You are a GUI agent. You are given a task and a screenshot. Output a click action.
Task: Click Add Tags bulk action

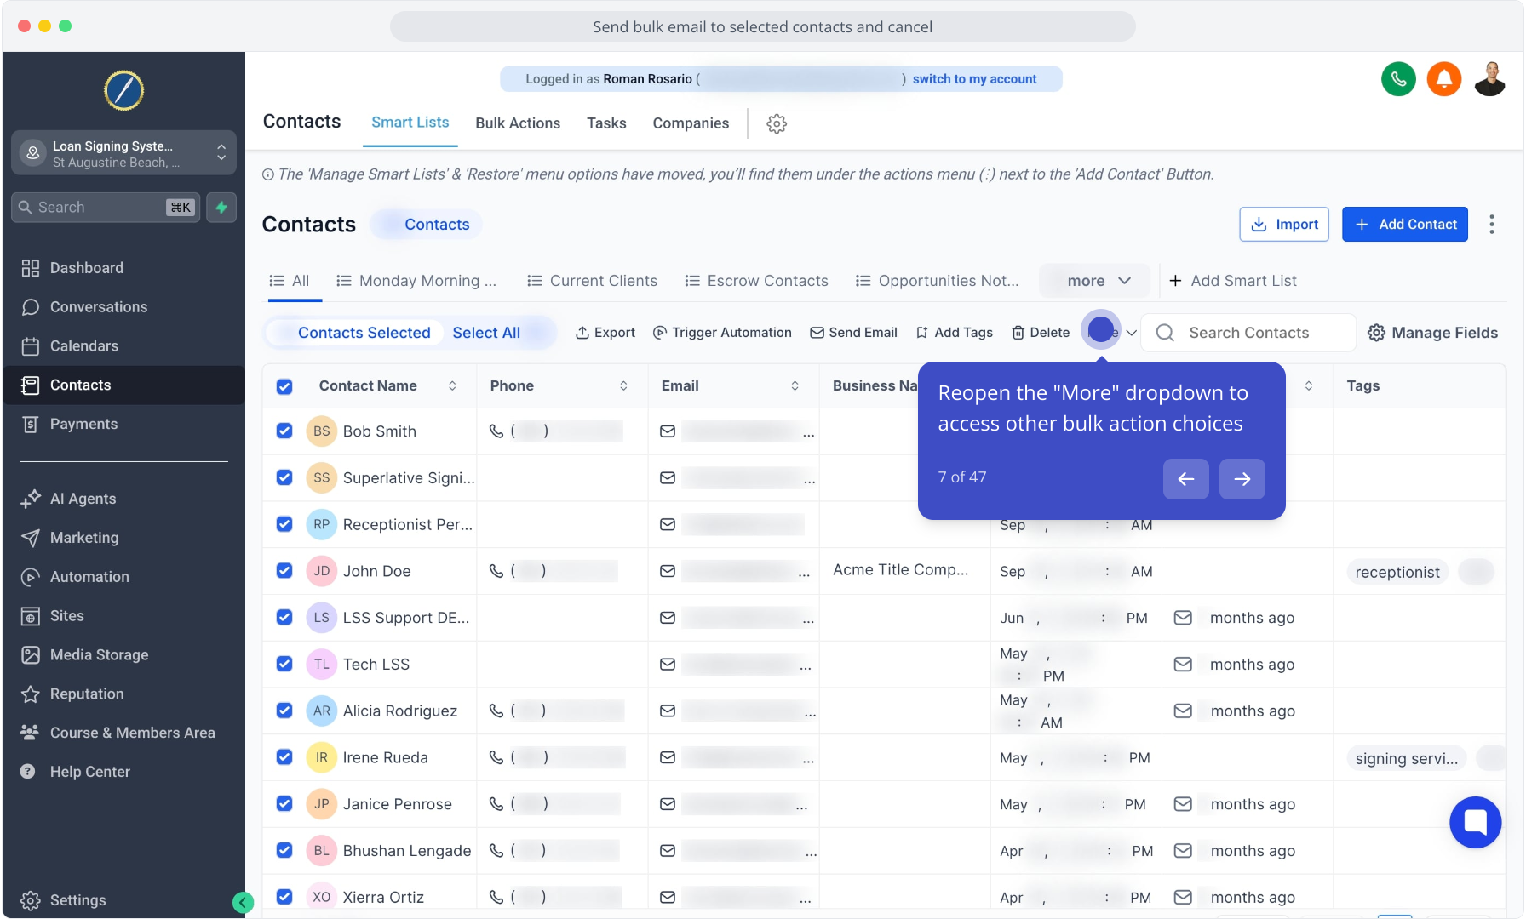coord(955,333)
